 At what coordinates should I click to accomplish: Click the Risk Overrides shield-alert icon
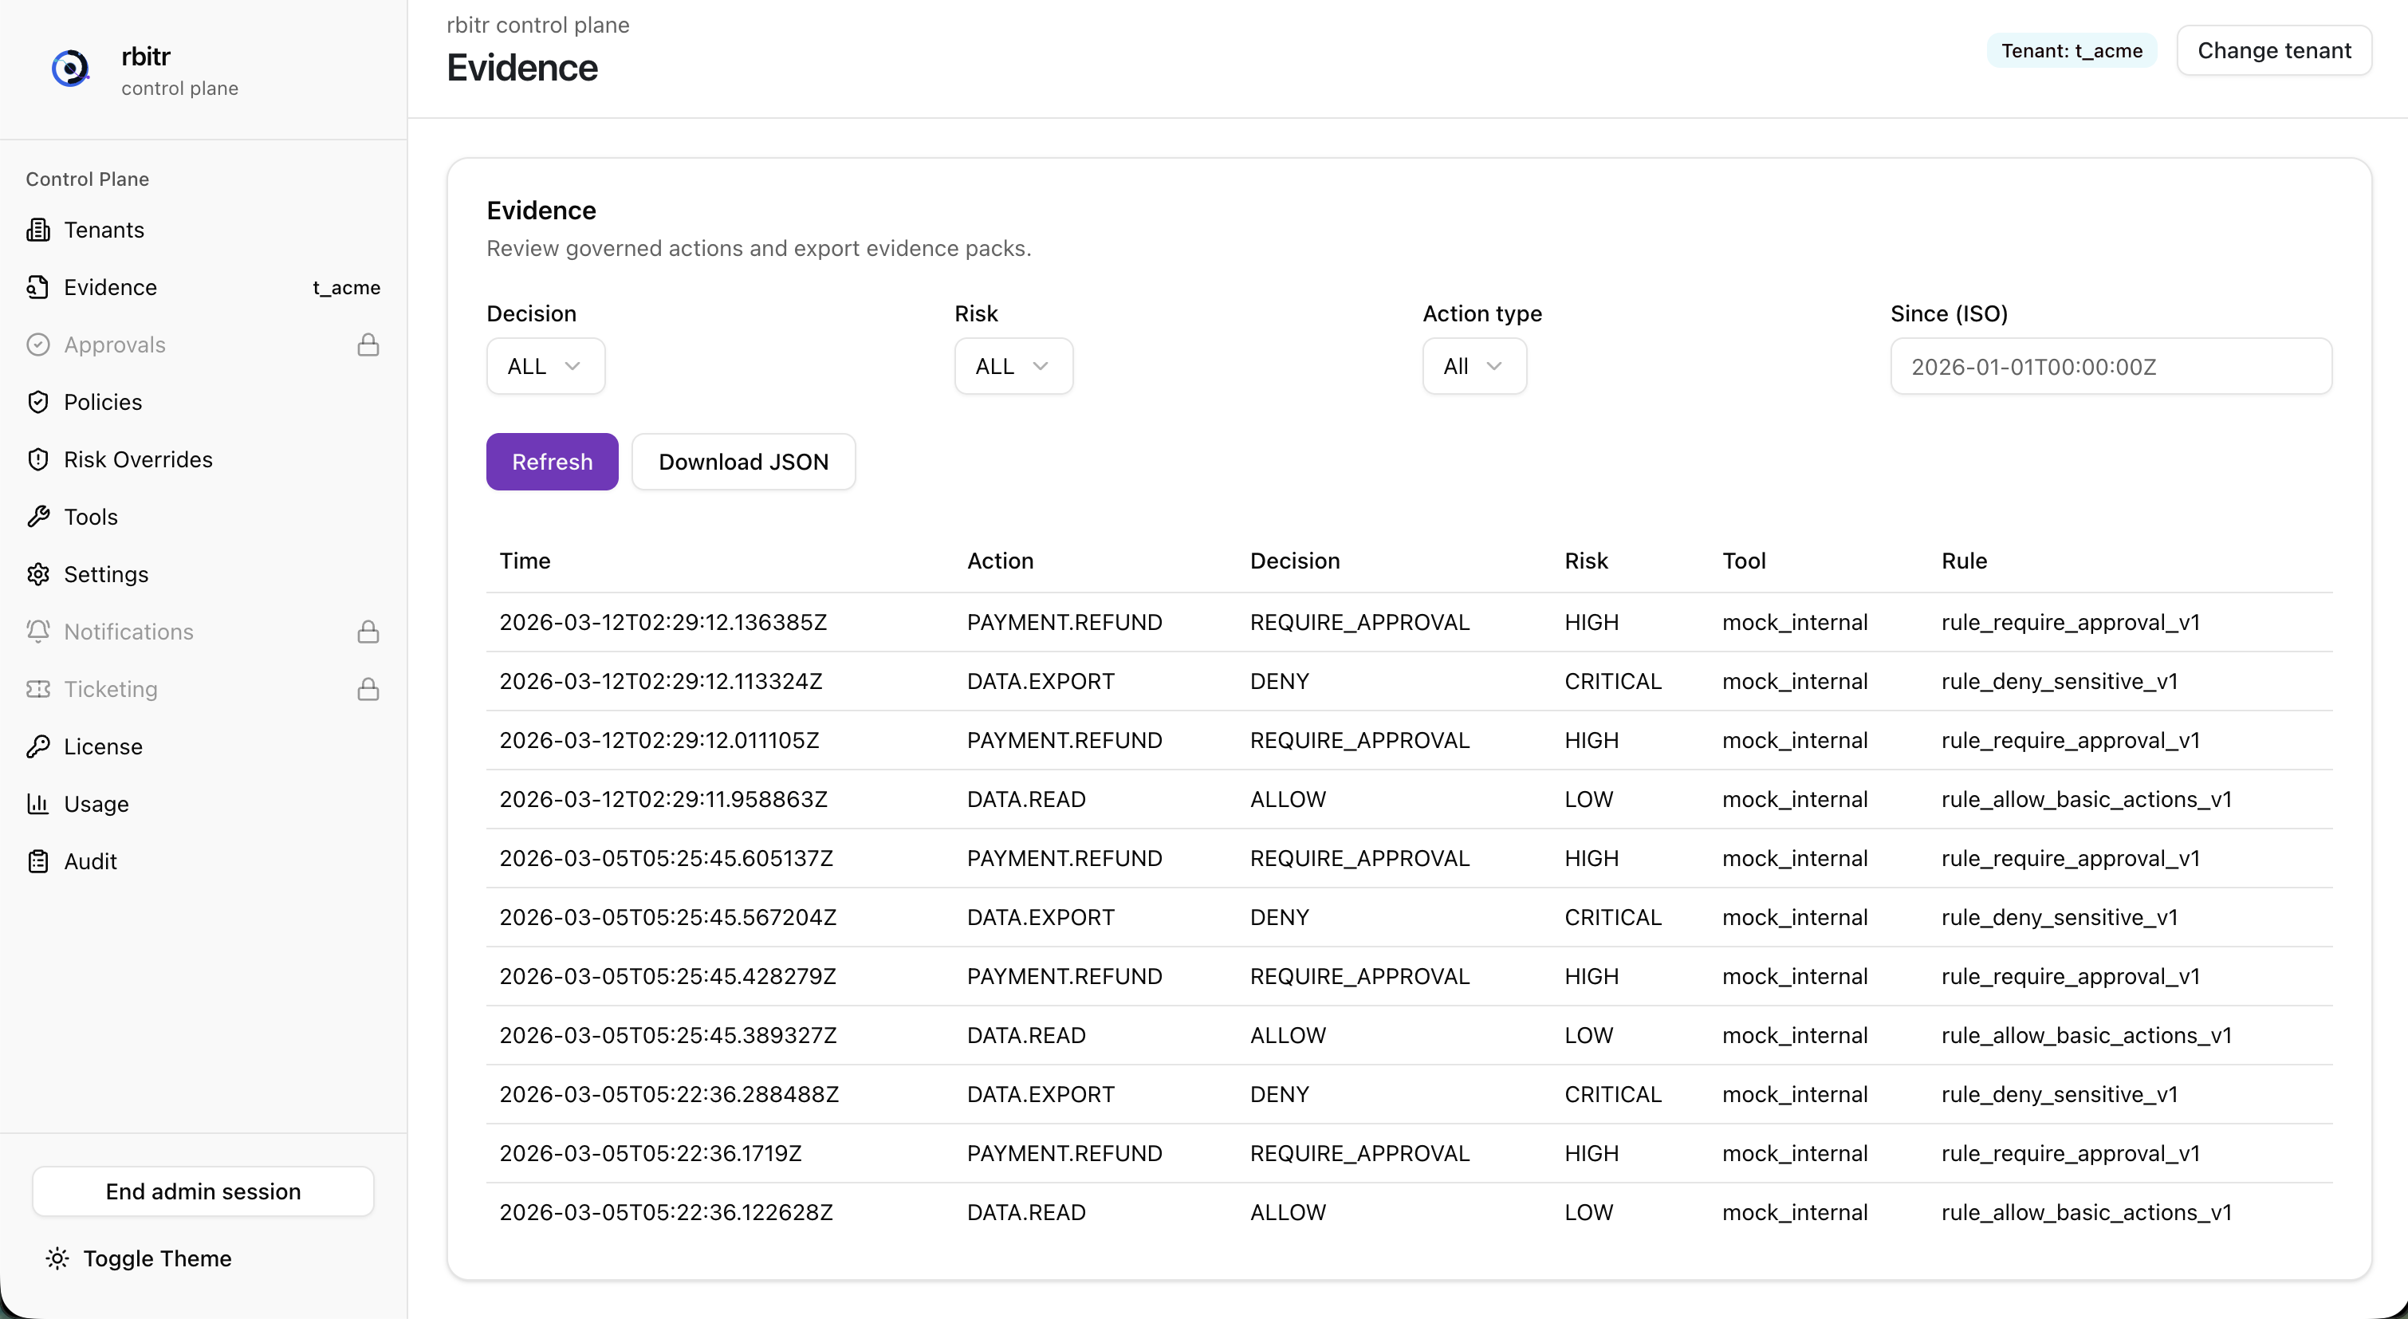pos(38,460)
